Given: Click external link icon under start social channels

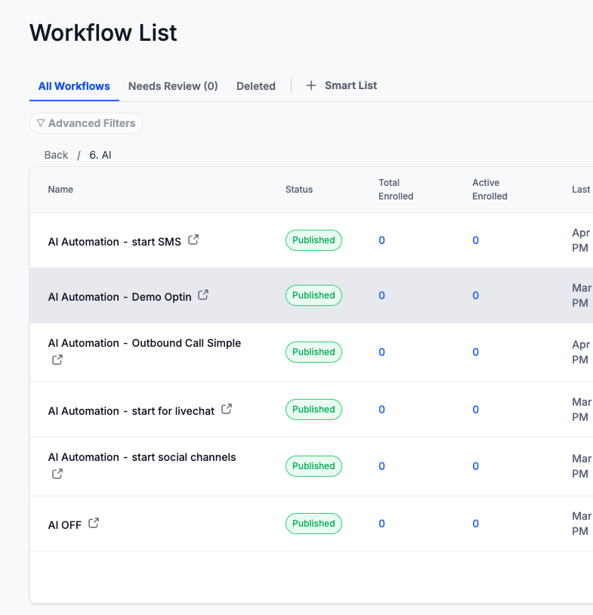Looking at the screenshot, I should 57,474.
